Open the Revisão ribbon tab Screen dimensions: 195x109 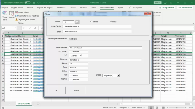pyautogui.click(x=83, y=8)
